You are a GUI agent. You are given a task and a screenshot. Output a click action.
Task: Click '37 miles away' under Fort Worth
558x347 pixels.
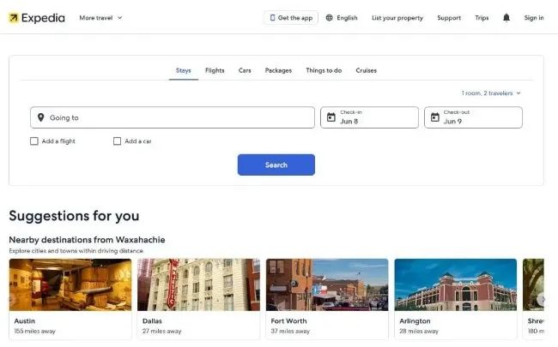coord(290,331)
